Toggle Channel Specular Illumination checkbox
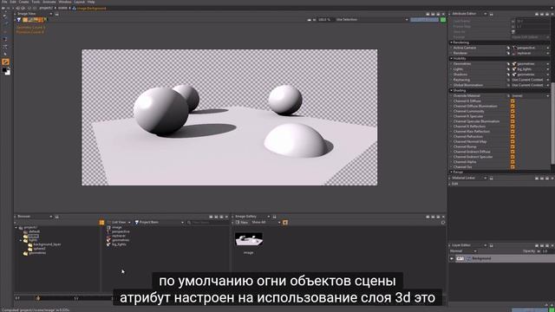The height and width of the screenshot is (312, 555). click(x=513, y=121)
